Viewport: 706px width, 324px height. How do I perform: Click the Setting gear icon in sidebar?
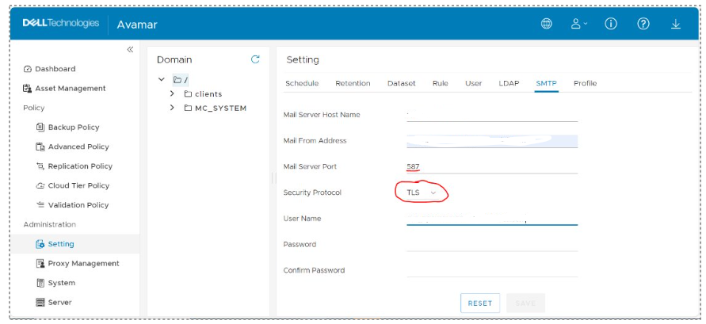click(40, 244)
